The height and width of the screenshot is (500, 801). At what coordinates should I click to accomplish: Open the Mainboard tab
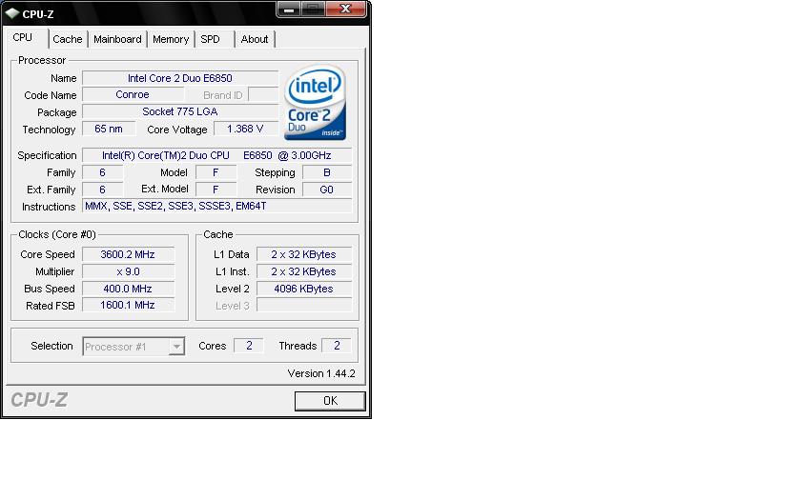[117, 39]
